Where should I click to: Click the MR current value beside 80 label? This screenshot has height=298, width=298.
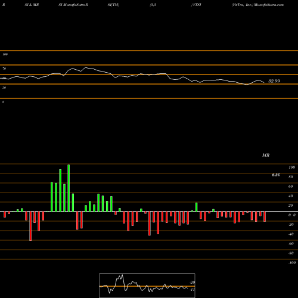pos(276,175)
